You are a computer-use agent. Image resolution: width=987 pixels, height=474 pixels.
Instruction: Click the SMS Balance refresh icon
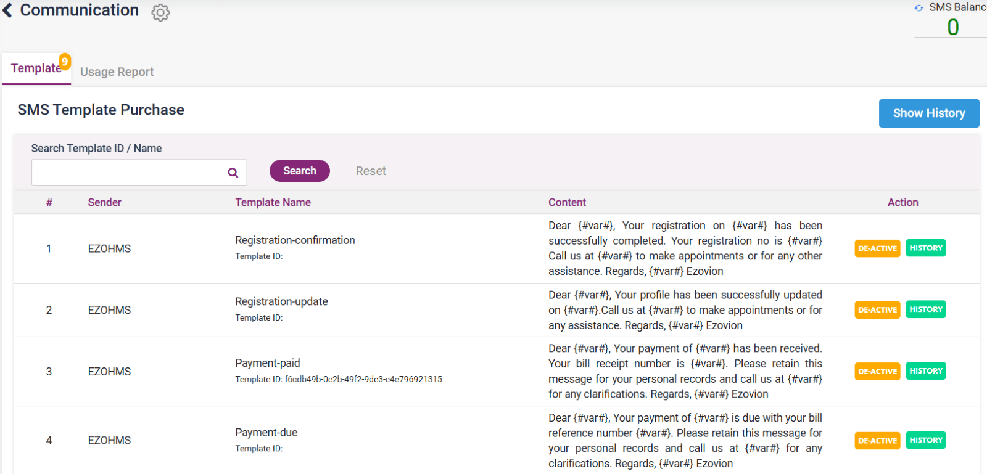pos(919,8)
